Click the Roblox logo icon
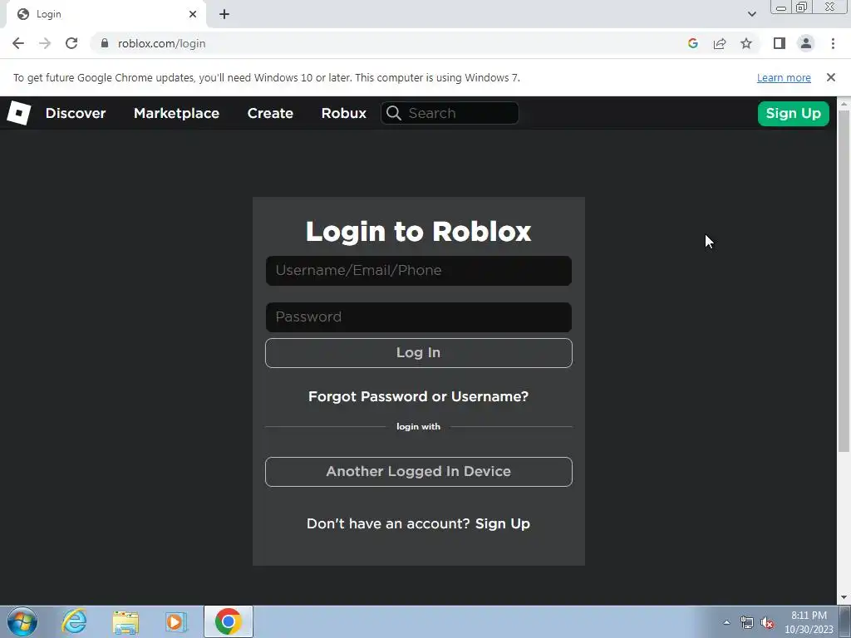 tap(18, 113)
